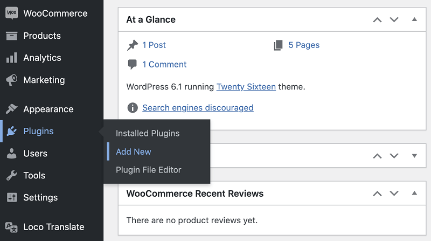Collapse the At a Glance panel

coord(414,19)
